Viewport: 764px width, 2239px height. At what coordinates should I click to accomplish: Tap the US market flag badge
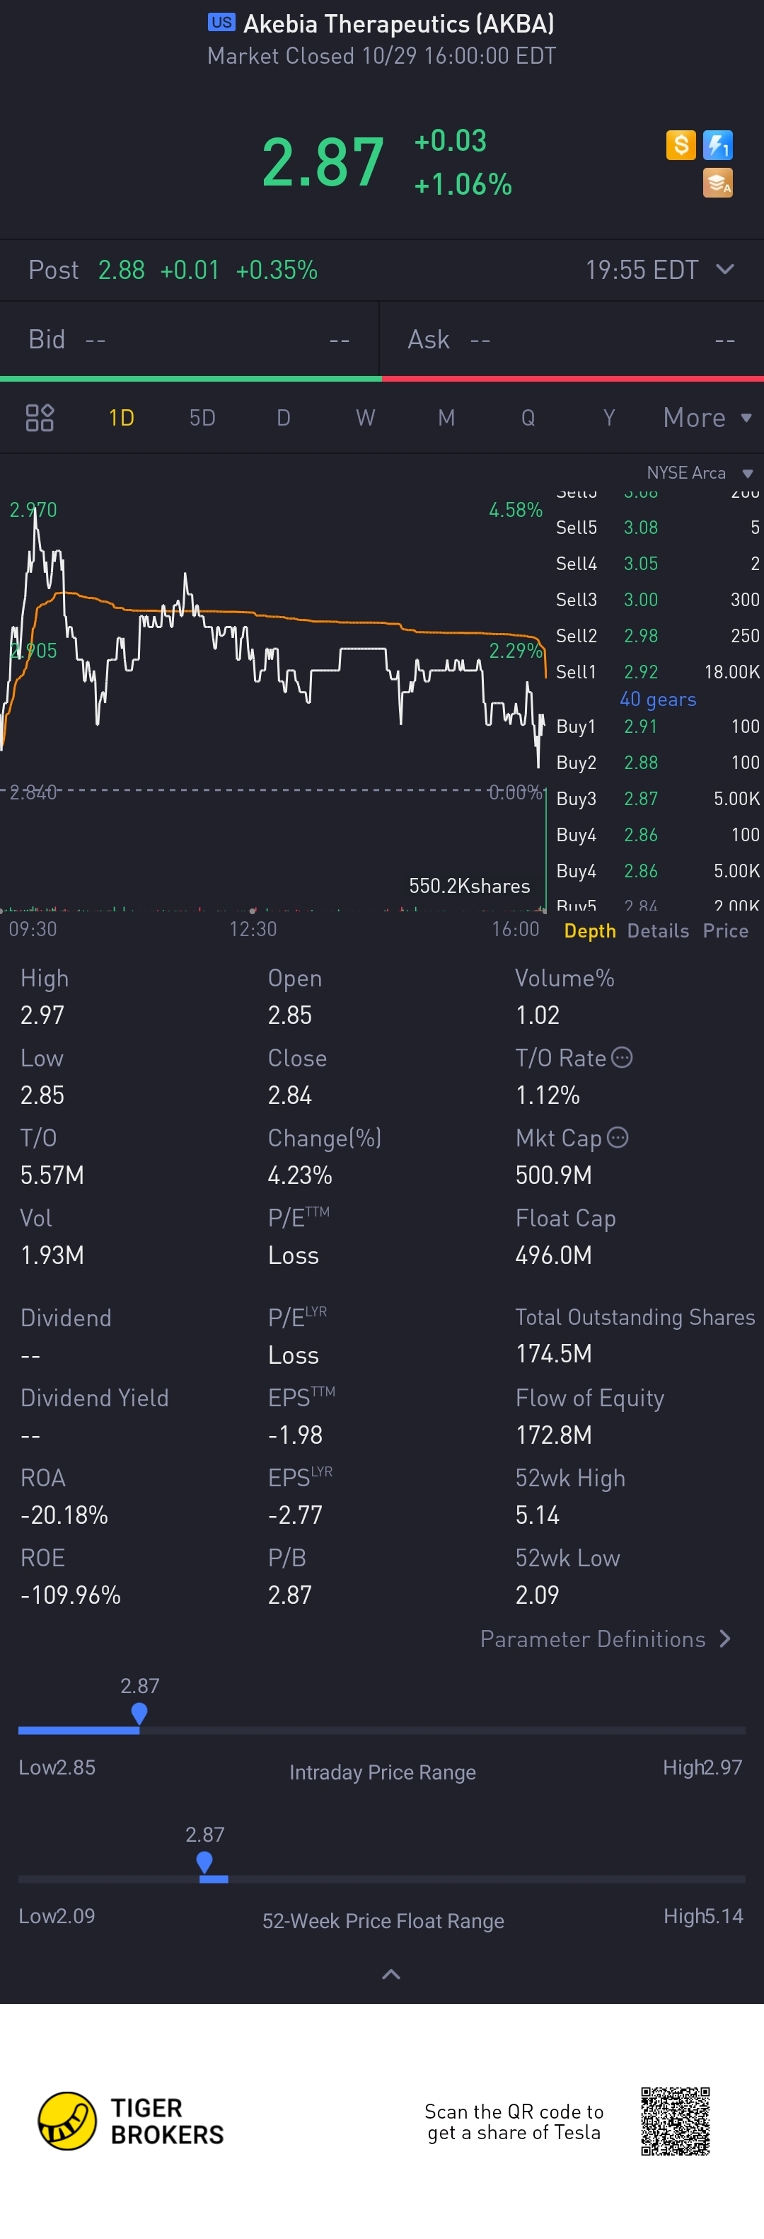221,23
